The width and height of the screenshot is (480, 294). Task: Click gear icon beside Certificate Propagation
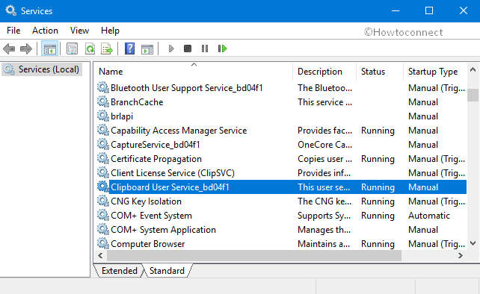pyautogui.click(x=103, y=159)
